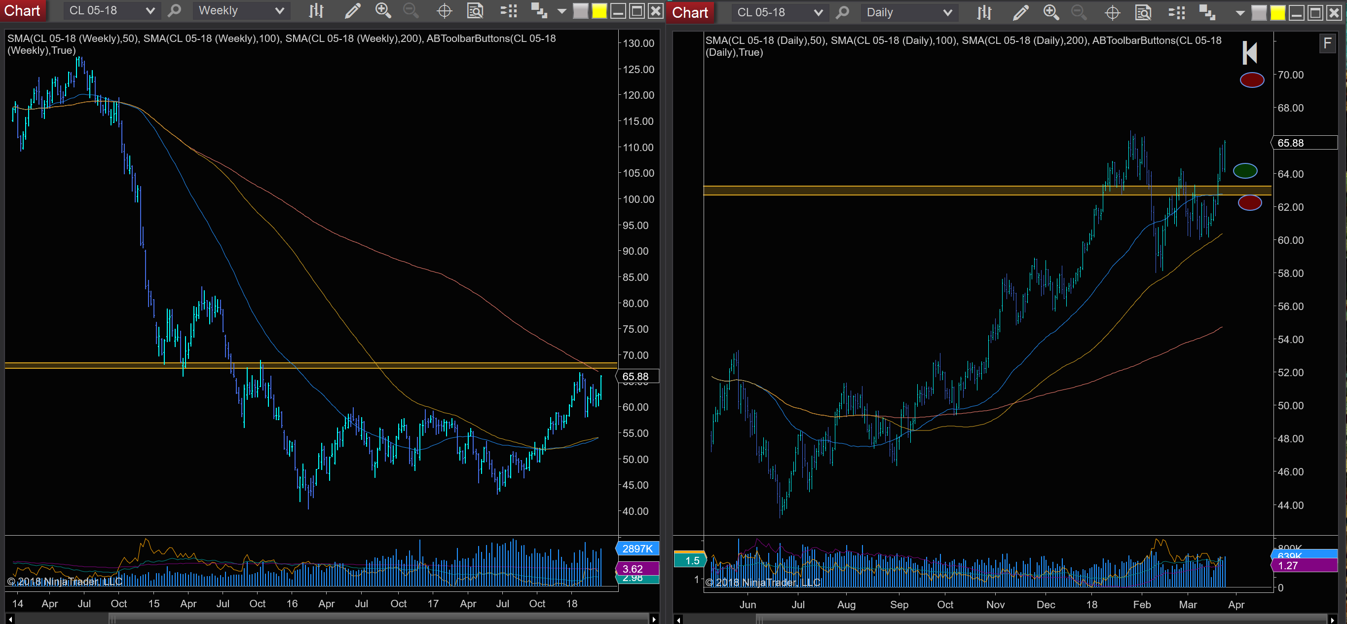Minimize the Daily chart window
This screenshot has height=624, width=1347.
coord(1296,12)
